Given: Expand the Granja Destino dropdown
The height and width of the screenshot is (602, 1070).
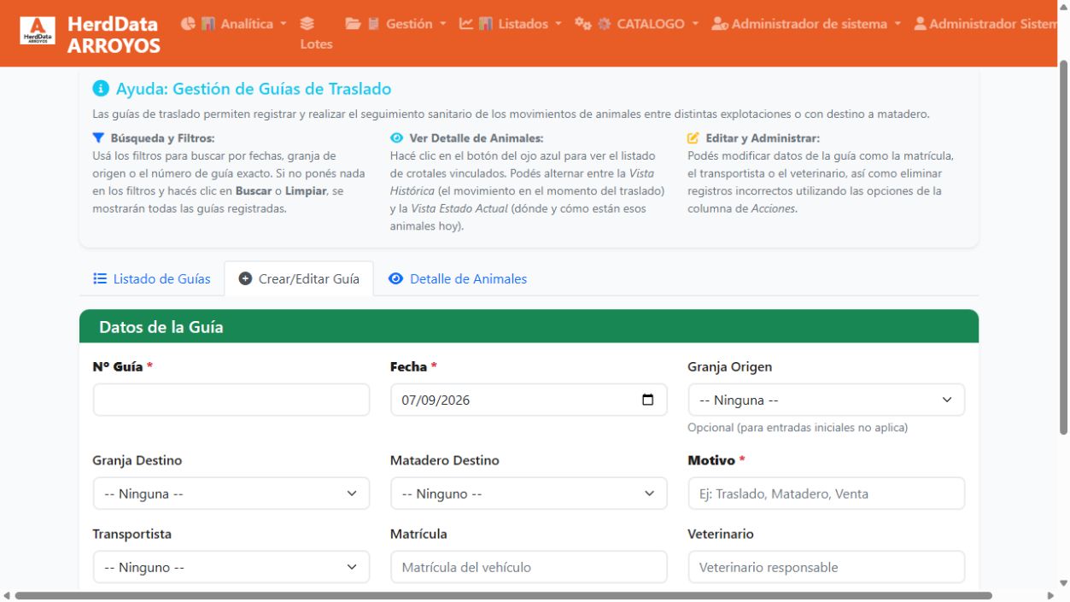Looking at the screenshot, I should click(x=231, y=494).
